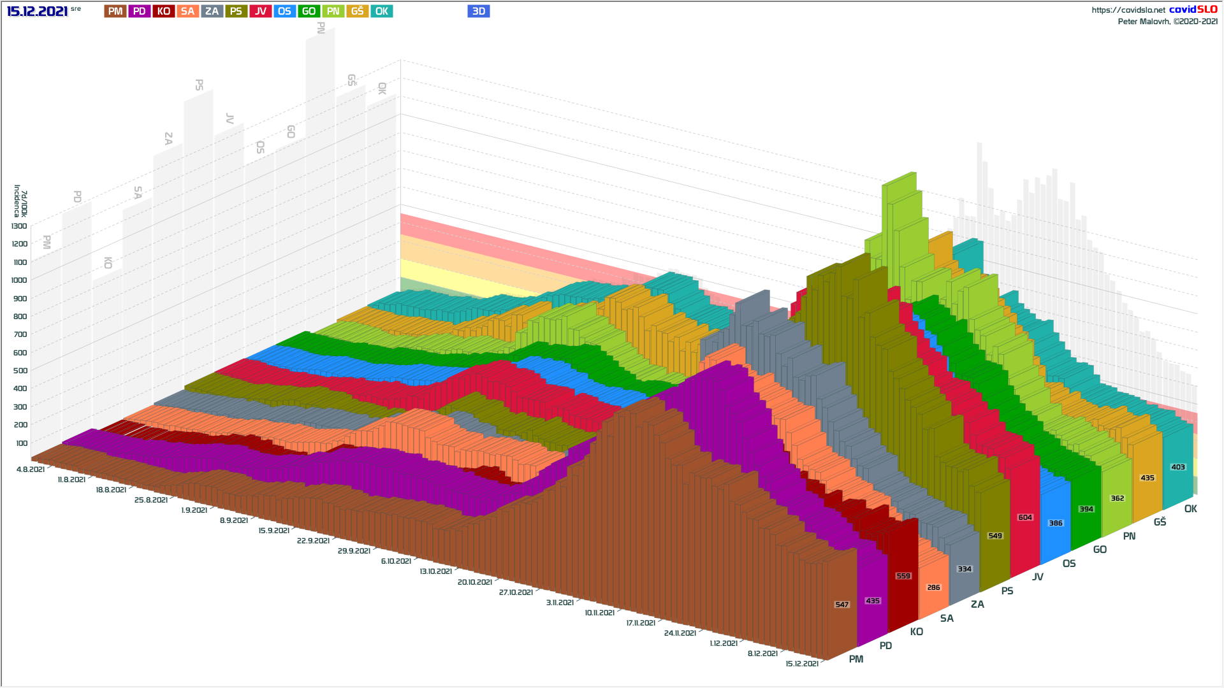1224x688 pixels.
Task: Click the 403 value label on OK bar
Action: pyautogui.click(x=1177, y=467)
